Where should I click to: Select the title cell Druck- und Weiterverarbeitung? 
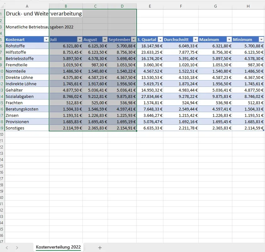click(27, 14)
